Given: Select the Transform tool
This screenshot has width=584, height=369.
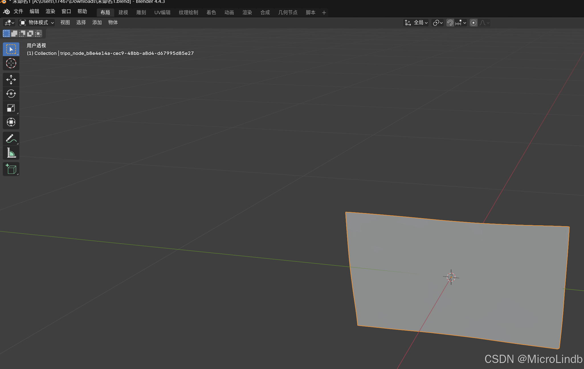Looking at the screenshot, I should [x=11, y=122].
